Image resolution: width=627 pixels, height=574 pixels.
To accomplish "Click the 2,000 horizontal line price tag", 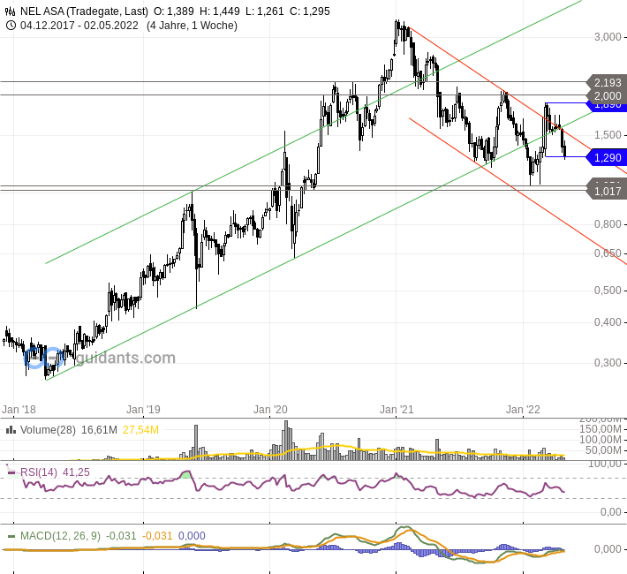I will pyautogui.click(x=607, y=96).
